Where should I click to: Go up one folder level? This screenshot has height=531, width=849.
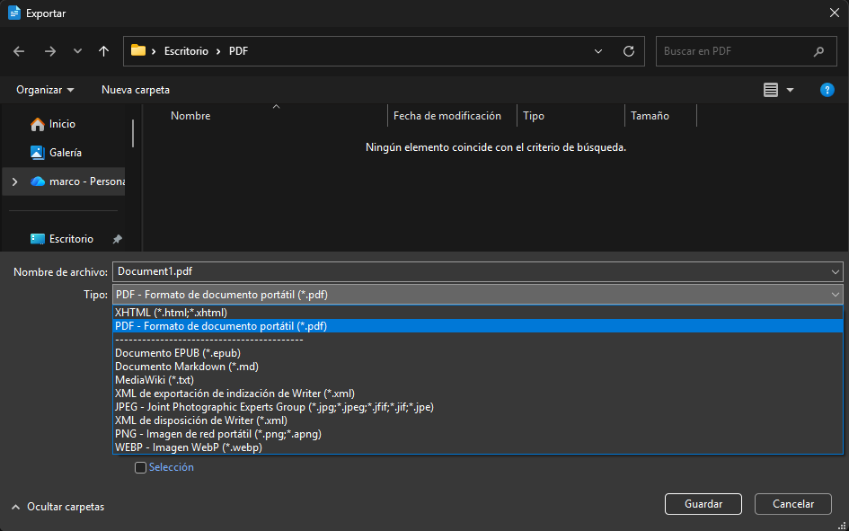pyautogui.click(x=103, y=51)
